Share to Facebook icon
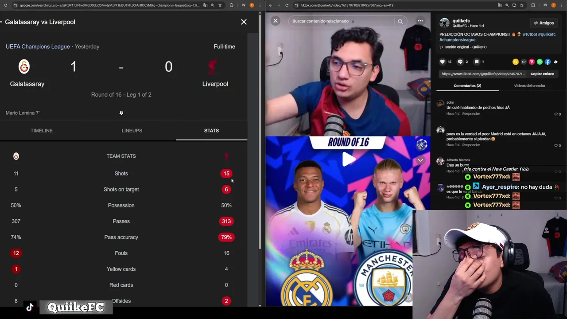This screenshot has width=567, height=319. pyautogui.click(x=548, y=62)
